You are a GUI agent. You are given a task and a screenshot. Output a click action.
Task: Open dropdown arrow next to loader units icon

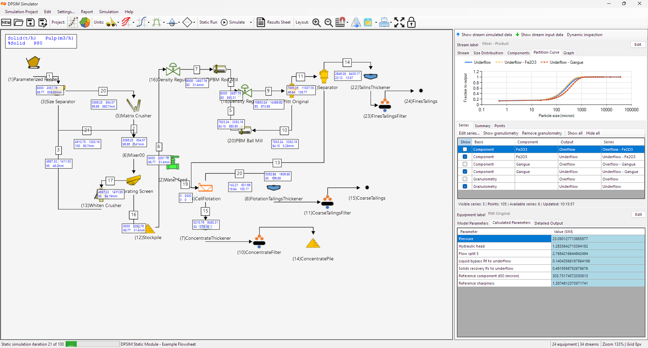click(118, 23)
